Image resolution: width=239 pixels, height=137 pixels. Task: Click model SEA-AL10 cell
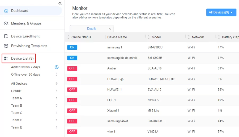pos(154,68)
